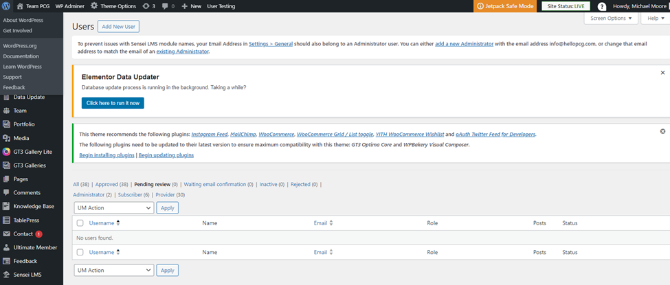Dismiss the theme plugin recommendation notice
The height and width of the screenshot is (285, 670).
pos(662,131)
